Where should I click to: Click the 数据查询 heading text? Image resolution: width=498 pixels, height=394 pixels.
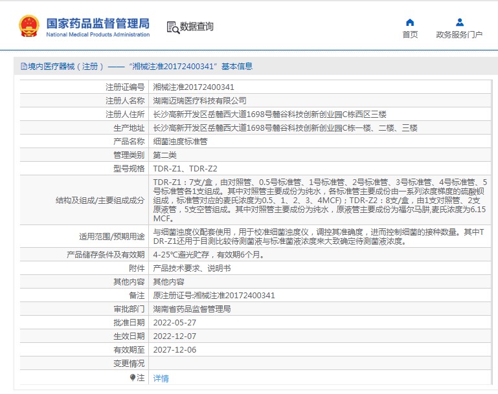[197, 27]
